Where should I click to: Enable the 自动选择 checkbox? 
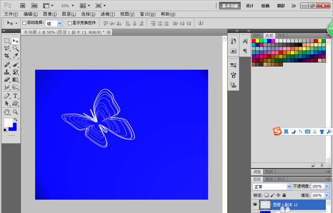point(24,23)
